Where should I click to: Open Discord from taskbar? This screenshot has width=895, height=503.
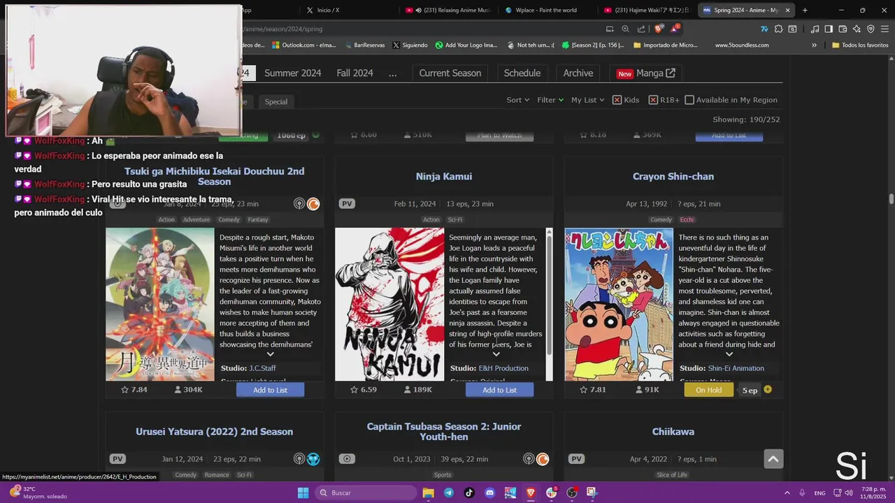point(489,493)
